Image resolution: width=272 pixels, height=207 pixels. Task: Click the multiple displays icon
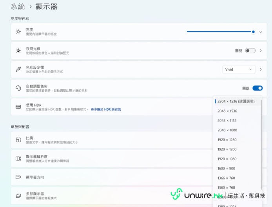click(x=18, y=196)
